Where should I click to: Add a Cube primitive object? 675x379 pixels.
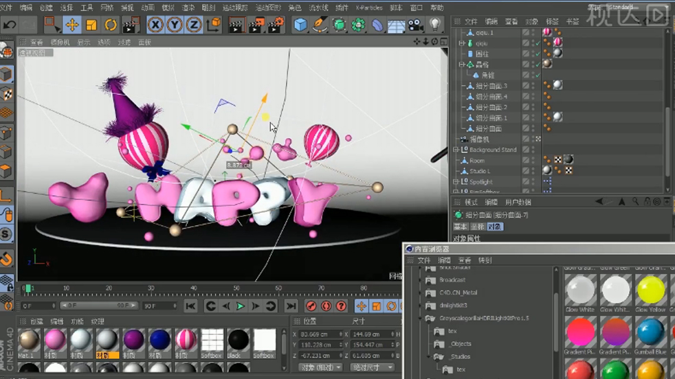300,25
